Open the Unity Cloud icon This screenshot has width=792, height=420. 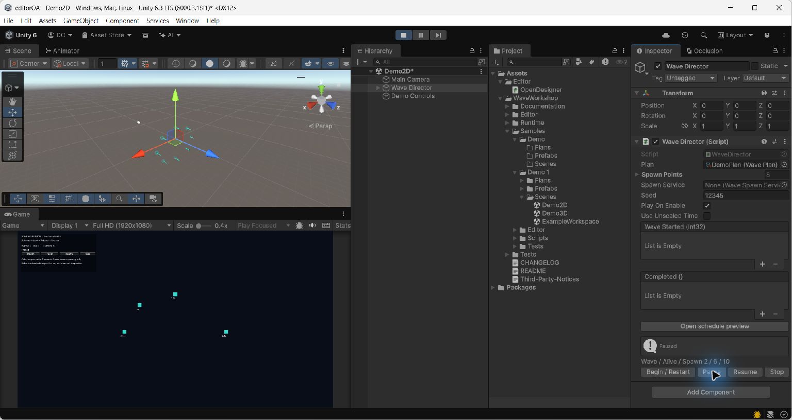click(666, 35)
